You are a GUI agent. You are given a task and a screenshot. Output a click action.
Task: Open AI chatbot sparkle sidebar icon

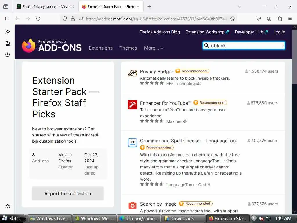click(x=8, y=32)
